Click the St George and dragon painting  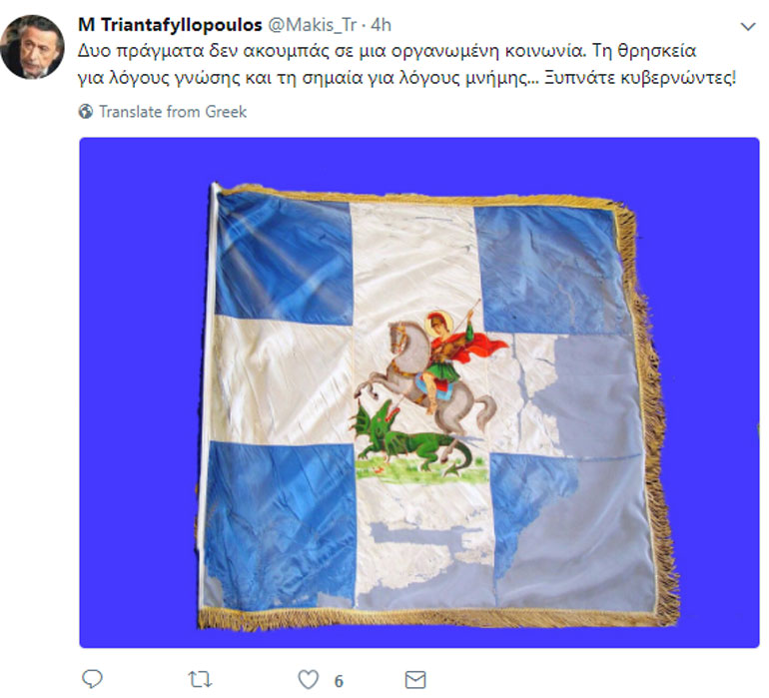click(x=428, y=392)
